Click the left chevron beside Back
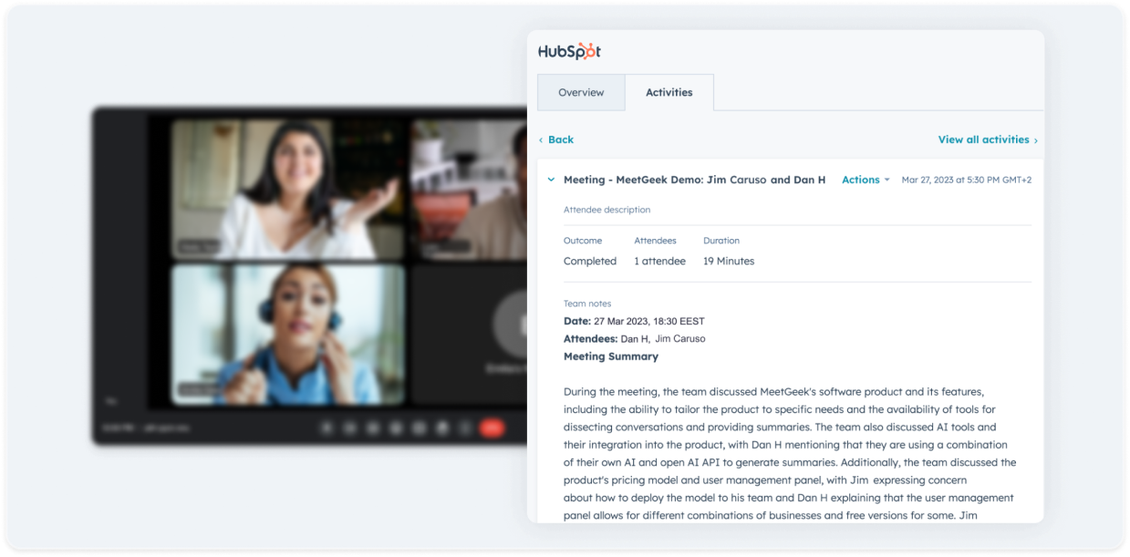 tap(541, 140)
